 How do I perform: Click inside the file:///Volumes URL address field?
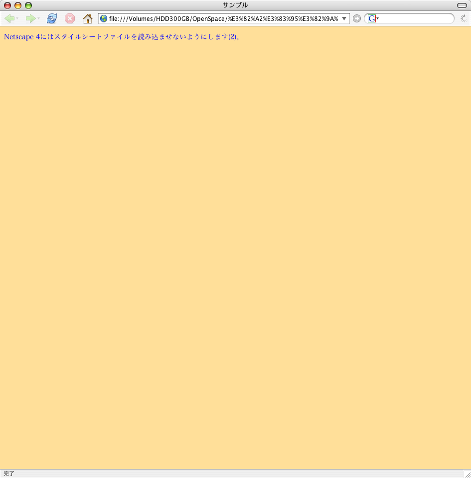(223, 18)
